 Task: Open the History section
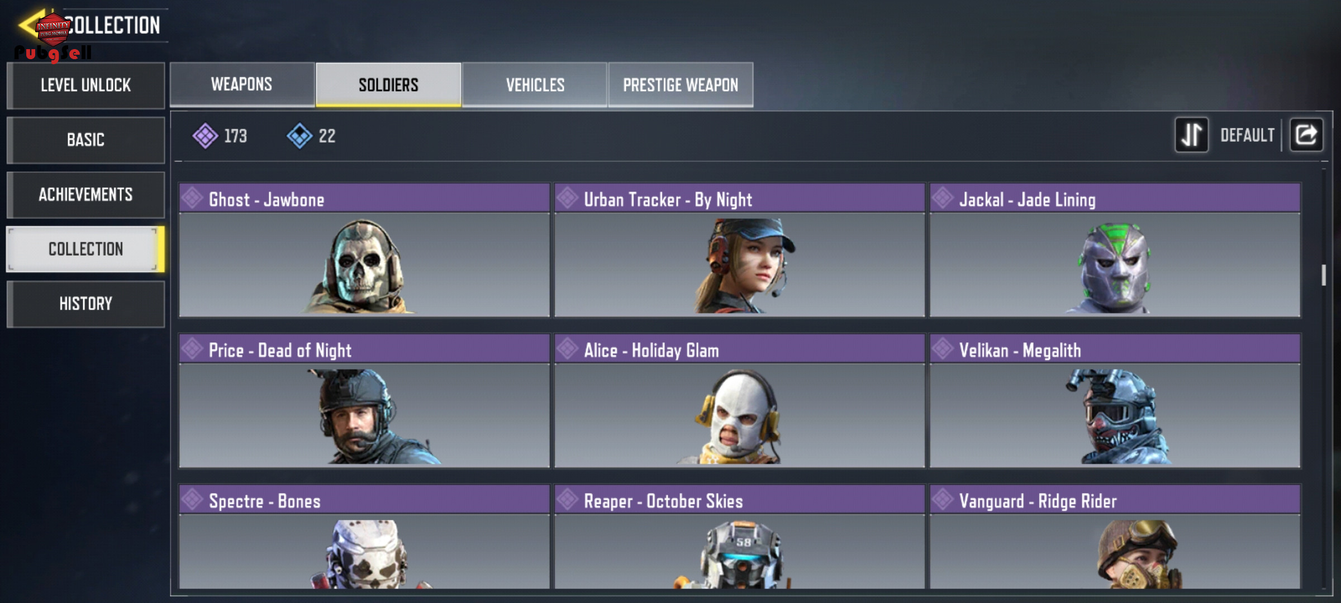pos(85,304)
